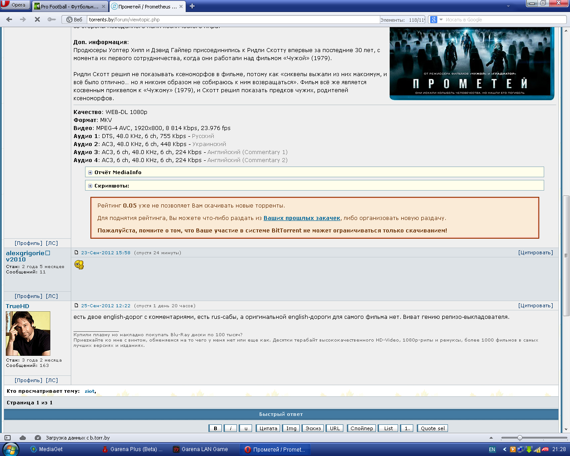Image resolution: width=570 pixels, height=456 pixels.
Task: Open first poster's ЛС message link
Action: (52, 243)
